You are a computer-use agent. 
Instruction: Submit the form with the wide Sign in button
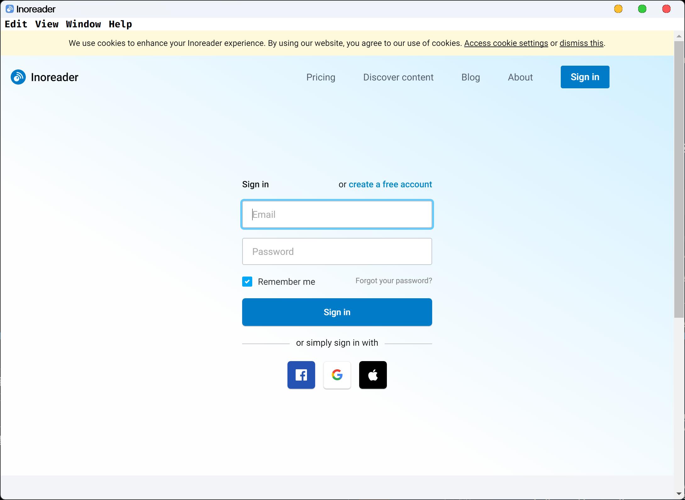pos(337,312)
